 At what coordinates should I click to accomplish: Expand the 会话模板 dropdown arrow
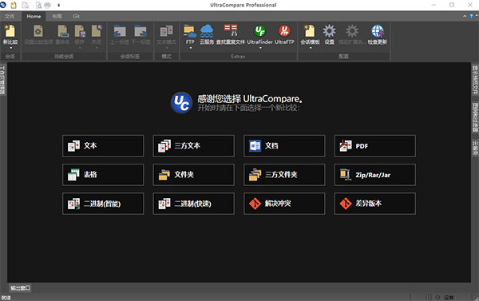[x=310, y=48]
